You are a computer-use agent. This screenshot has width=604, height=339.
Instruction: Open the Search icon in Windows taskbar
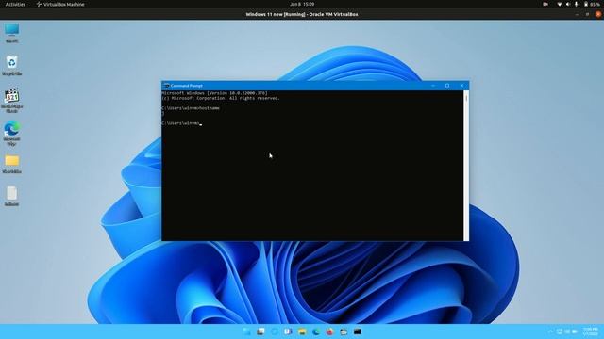tap(260, 331)
